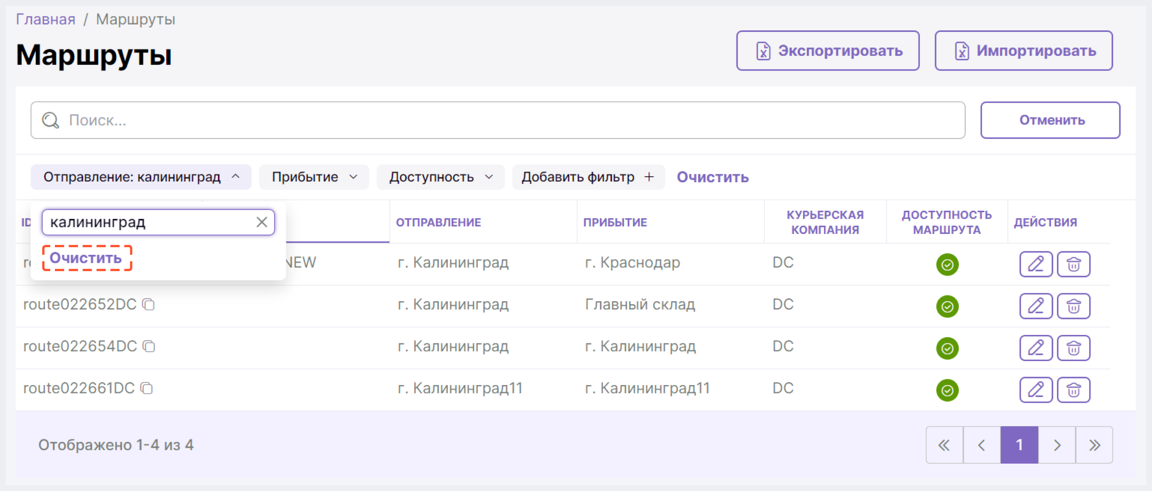This screenshot has width=1152, height=491.
Task: Go to the previous page
Action: (x=982, y=445)
